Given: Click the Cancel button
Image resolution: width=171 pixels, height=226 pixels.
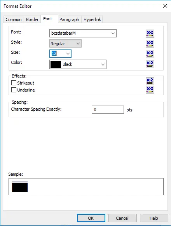Looking at the screenshot, I should (122, 218).
